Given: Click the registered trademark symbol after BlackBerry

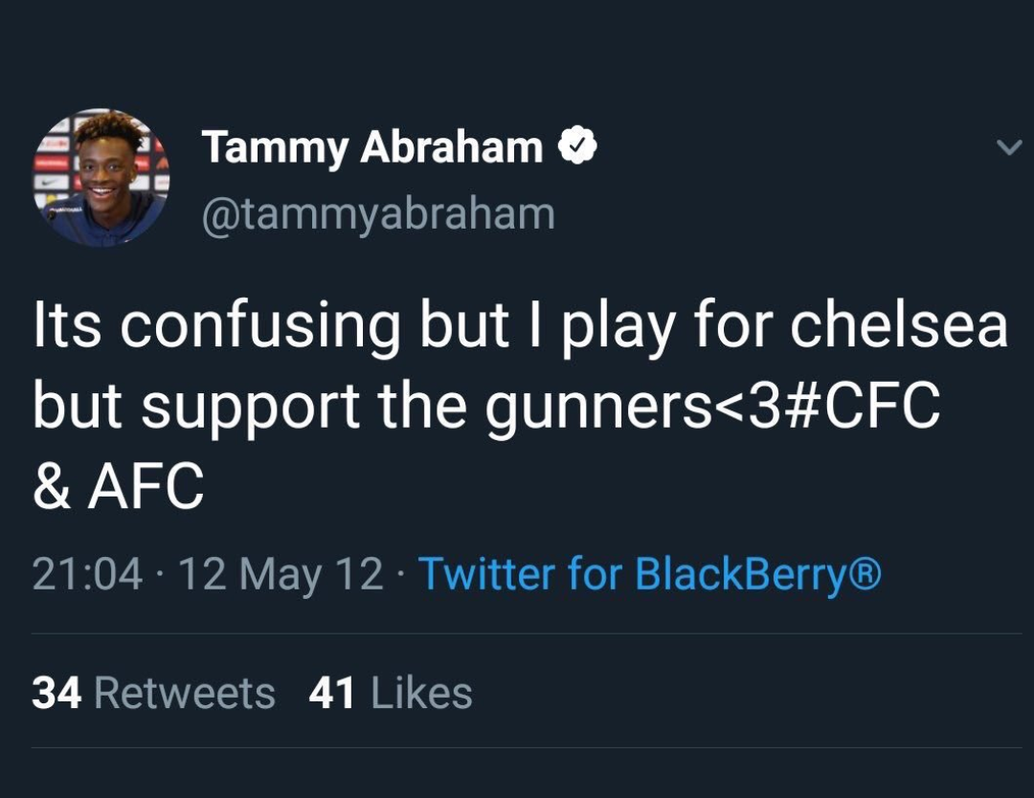Looking at the screenshot, I should pyautogui.click(x=865, y=574).
